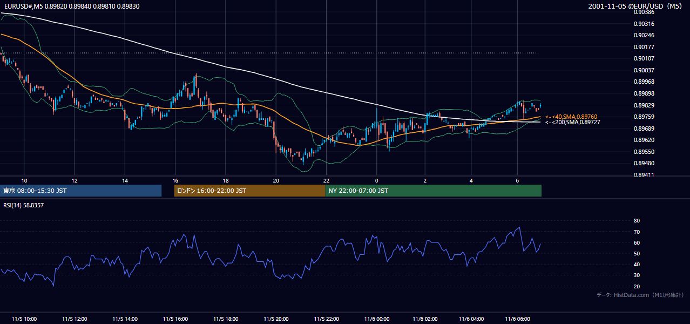Click the 11/5 14:00 bottom time label
Screen dimensions: 690x324
click(125, 319)
